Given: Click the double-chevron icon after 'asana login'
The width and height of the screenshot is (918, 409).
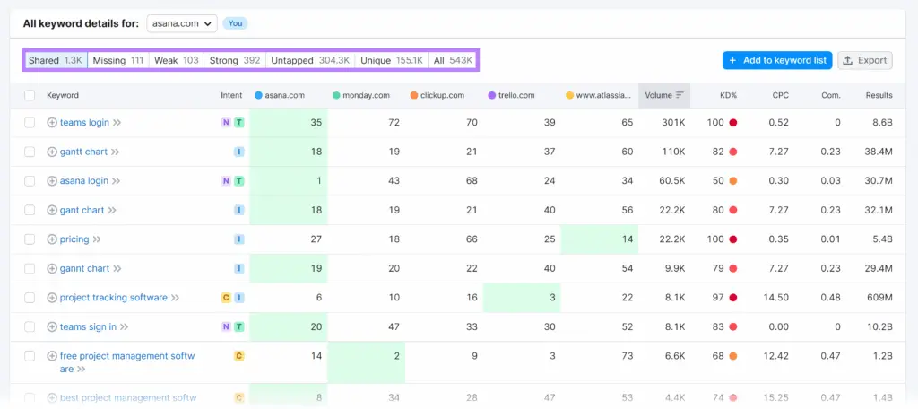Looking at the screenshot, I should point(117,181).
